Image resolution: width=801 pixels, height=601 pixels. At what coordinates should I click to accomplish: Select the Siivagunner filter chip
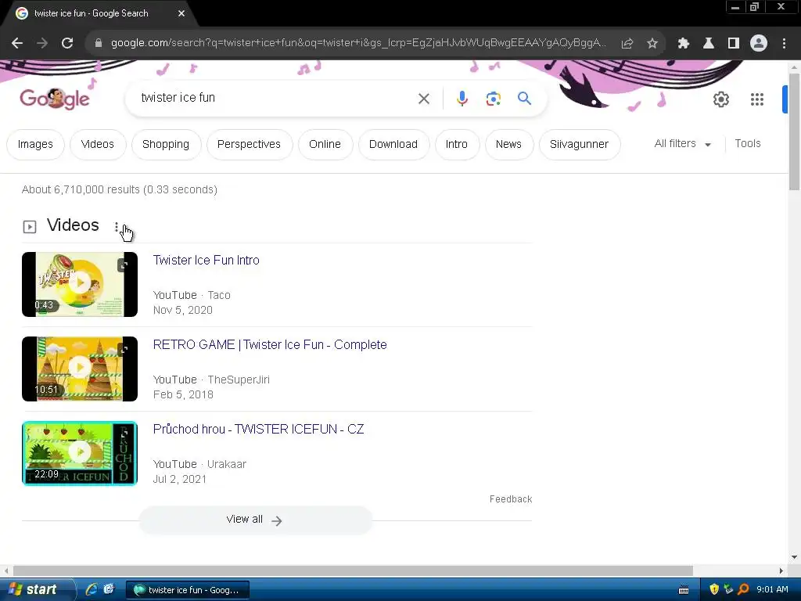(x=580, y=145)
